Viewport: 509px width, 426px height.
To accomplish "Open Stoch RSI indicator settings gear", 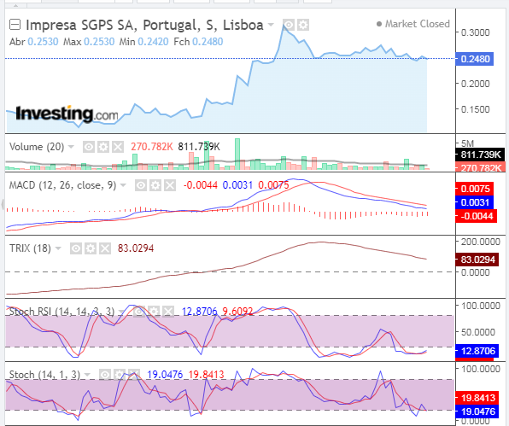I will pyautogui.click(x=154, y=312).
